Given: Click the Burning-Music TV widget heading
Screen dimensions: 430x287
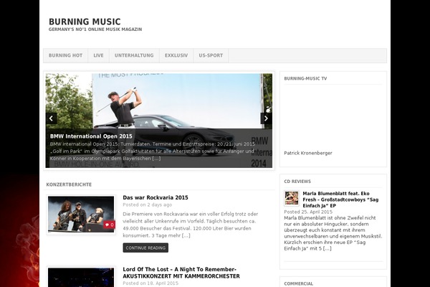Looking at the screenshot, I should (x=305, y=78).
